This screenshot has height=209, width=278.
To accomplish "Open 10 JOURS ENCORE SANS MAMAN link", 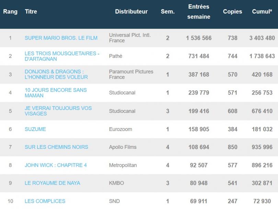I will 56,93.
